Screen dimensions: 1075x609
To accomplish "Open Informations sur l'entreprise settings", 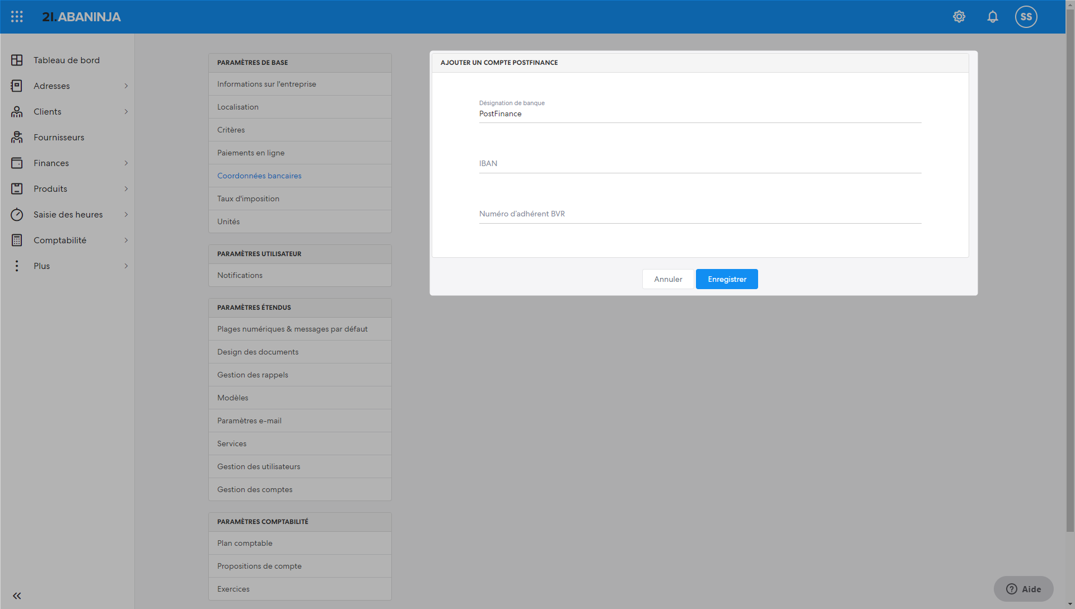I will 300,84.
